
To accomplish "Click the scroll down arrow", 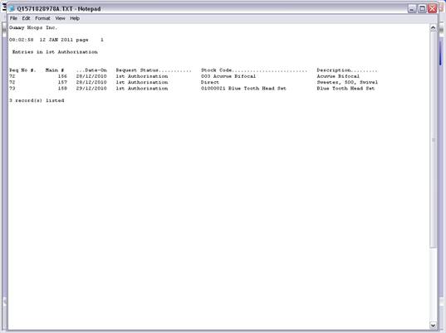I will 433,326.
